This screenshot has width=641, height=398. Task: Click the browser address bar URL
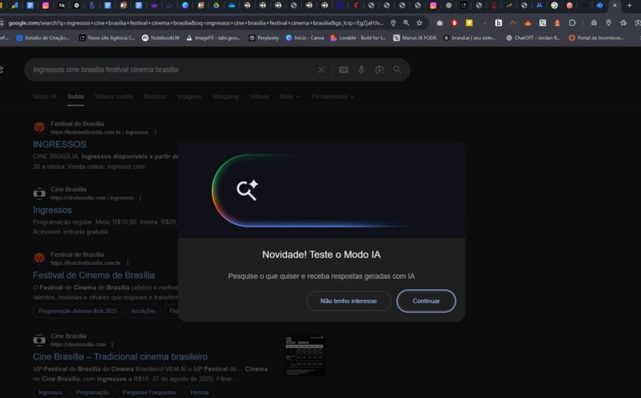(x=195, y=23)
